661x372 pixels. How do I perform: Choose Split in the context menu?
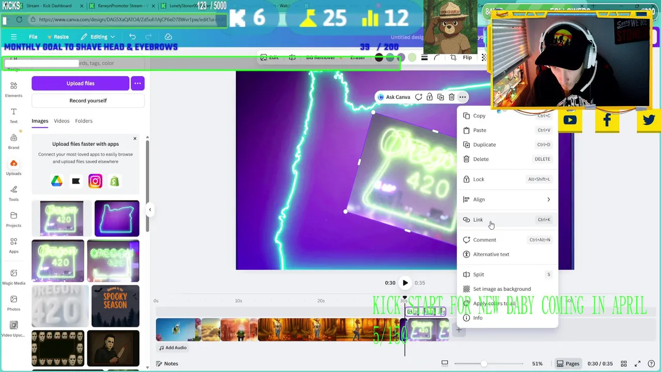click(507, 274)
